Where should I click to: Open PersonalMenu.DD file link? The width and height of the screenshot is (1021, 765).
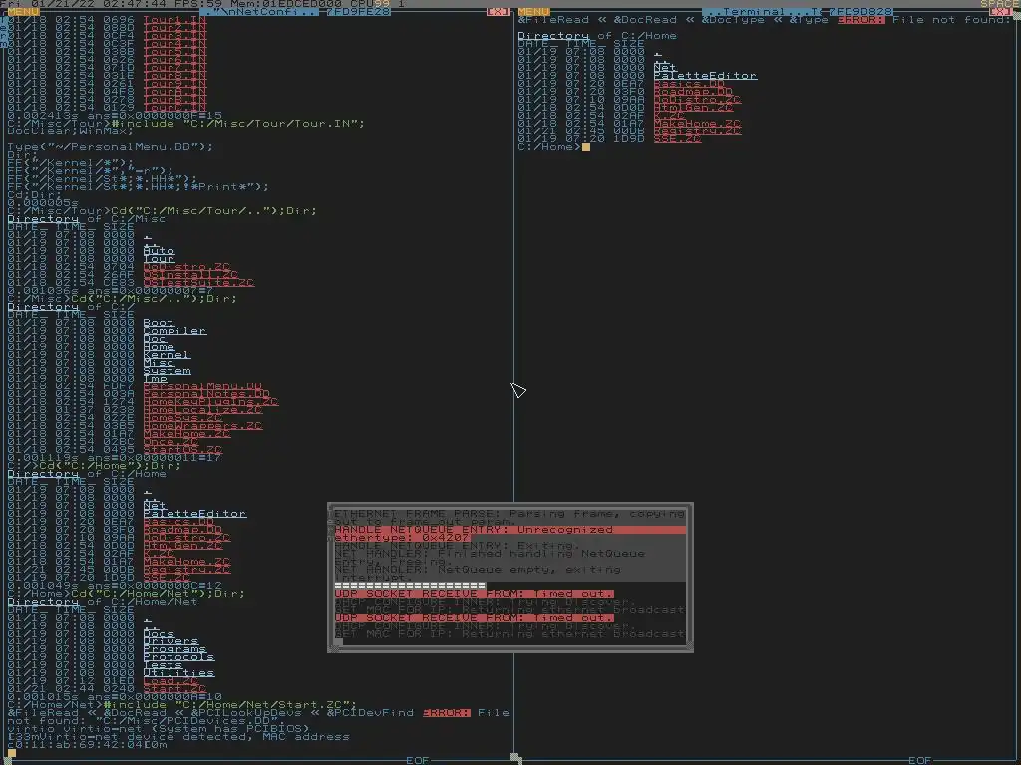coord(202,385)
